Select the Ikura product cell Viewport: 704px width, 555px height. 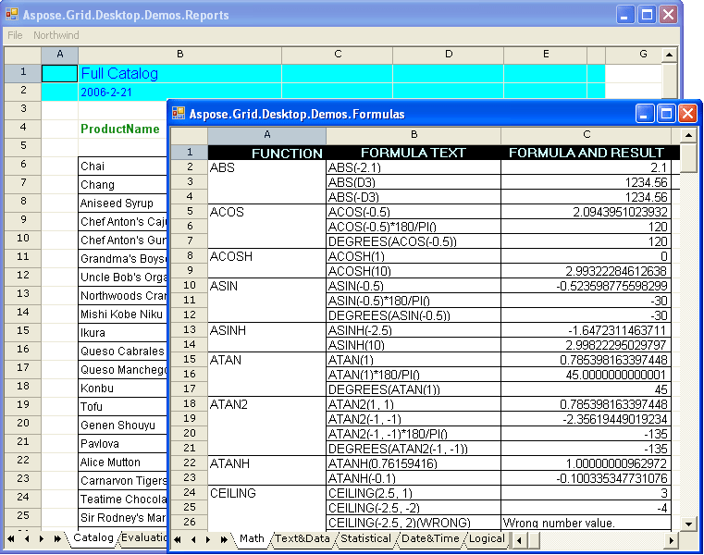[122, 332]
